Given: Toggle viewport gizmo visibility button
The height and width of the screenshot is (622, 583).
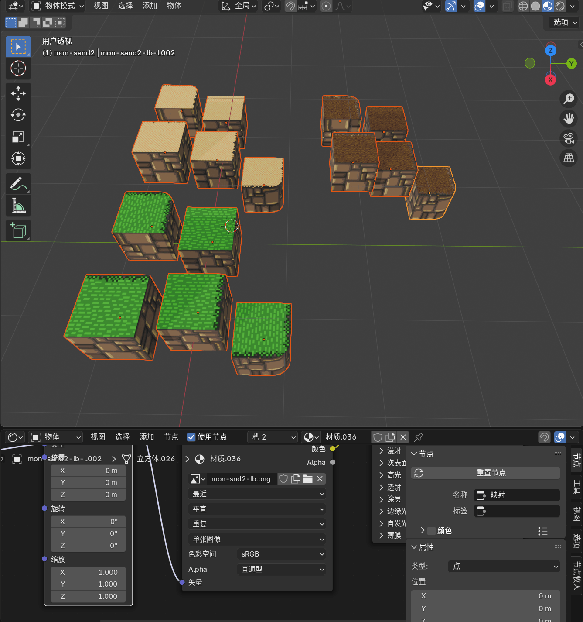Looking at the screenshot, I should [x=451, y=6].
